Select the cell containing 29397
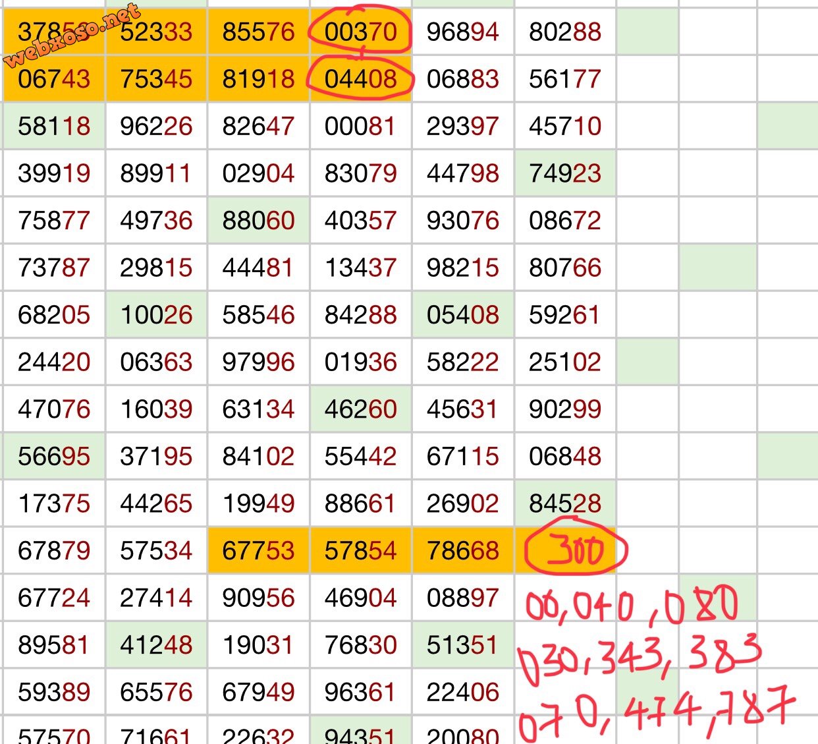This screenshot has width=818, height=744. 463,126
